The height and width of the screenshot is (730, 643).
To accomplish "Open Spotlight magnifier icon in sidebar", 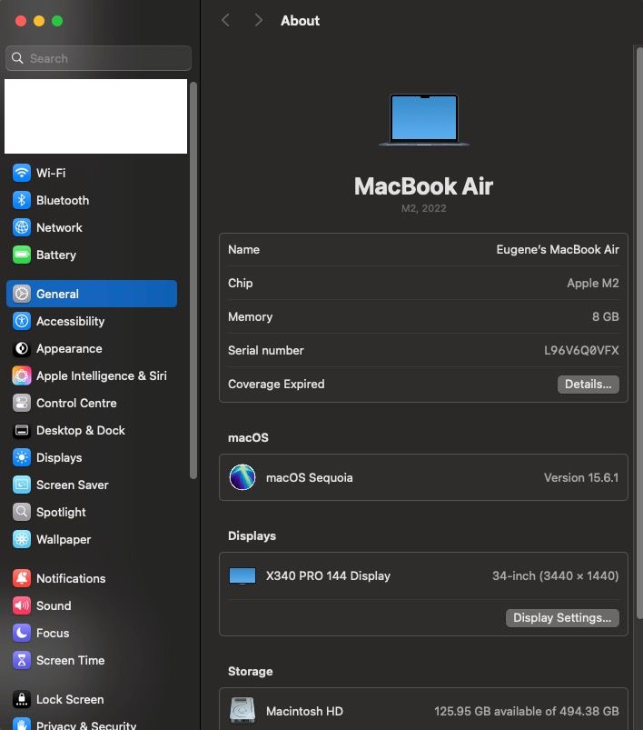I will [x=22, y=512].
